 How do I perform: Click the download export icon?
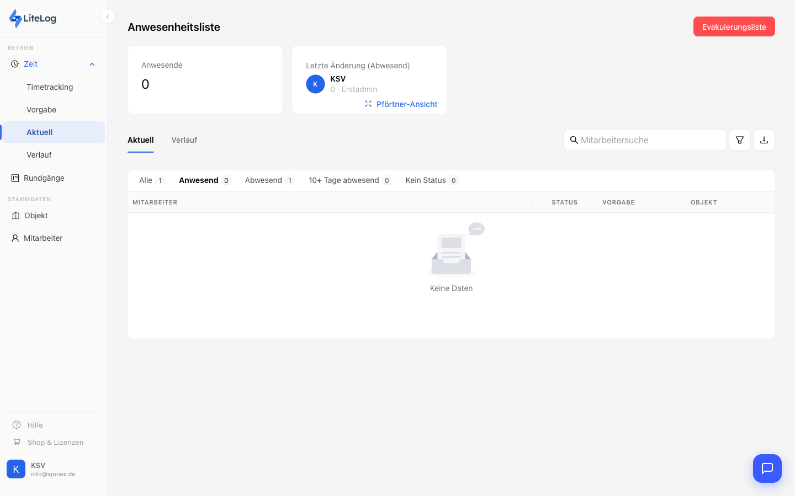764,140
